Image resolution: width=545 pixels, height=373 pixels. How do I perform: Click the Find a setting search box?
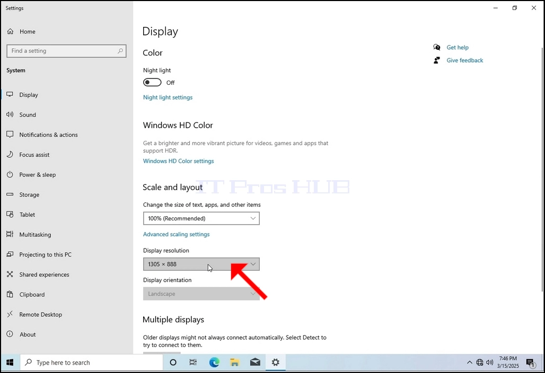coord(66,51)
